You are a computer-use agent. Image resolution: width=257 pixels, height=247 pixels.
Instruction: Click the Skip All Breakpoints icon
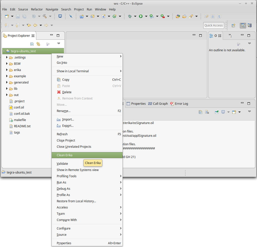(x=71, y=16)
